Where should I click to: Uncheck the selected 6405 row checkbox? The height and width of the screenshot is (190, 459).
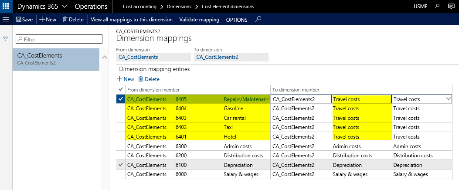click(121, 99)
